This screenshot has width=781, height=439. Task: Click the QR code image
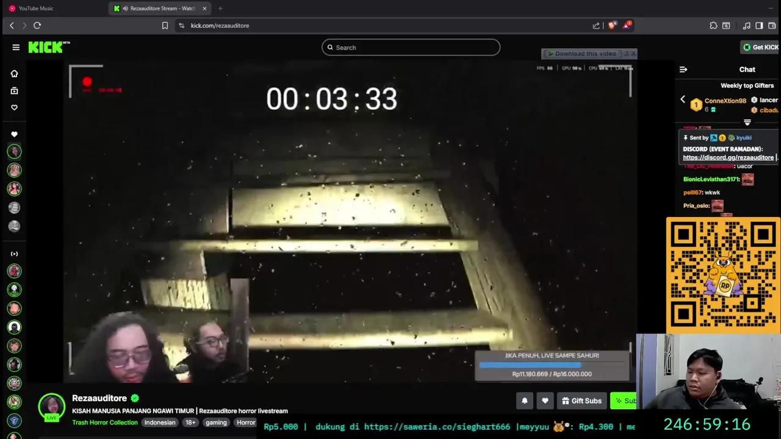(723, 276)
